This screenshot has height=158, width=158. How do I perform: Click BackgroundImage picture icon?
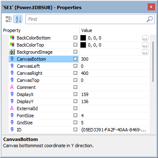click(x=12, y=52)
